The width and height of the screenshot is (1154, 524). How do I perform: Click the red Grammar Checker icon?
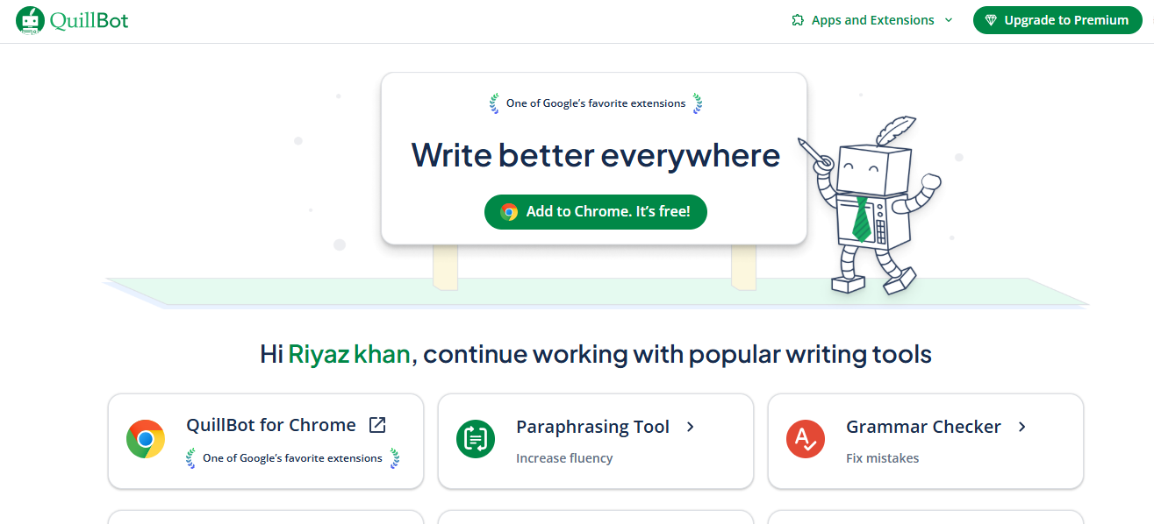(806, 439)
